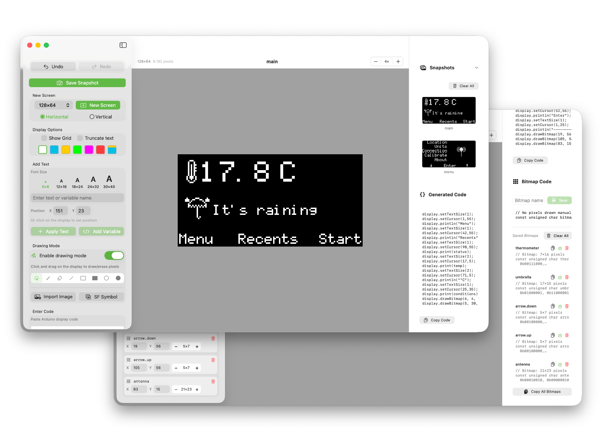This screenshot has height=427, width=602.
Task: Delete the thermometer saved bitmap
Action: click(x=567, y=248)
